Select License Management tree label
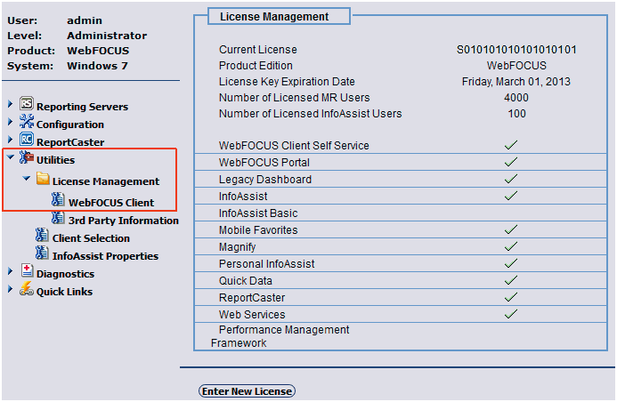617x402 pixels. pyautogui.click(x=106, y=181)
